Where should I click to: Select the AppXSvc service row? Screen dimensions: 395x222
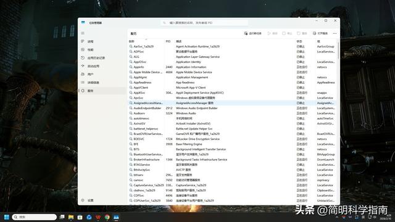pos(232,92)
